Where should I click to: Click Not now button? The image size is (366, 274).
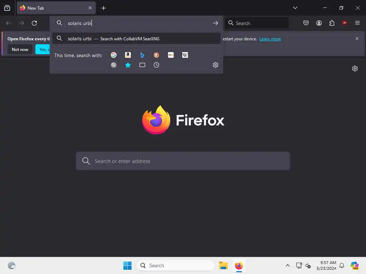pyautogui.click(x=20, y=49)
